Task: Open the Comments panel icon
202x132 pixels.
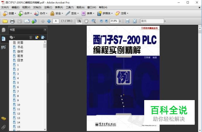Action: 4,119
